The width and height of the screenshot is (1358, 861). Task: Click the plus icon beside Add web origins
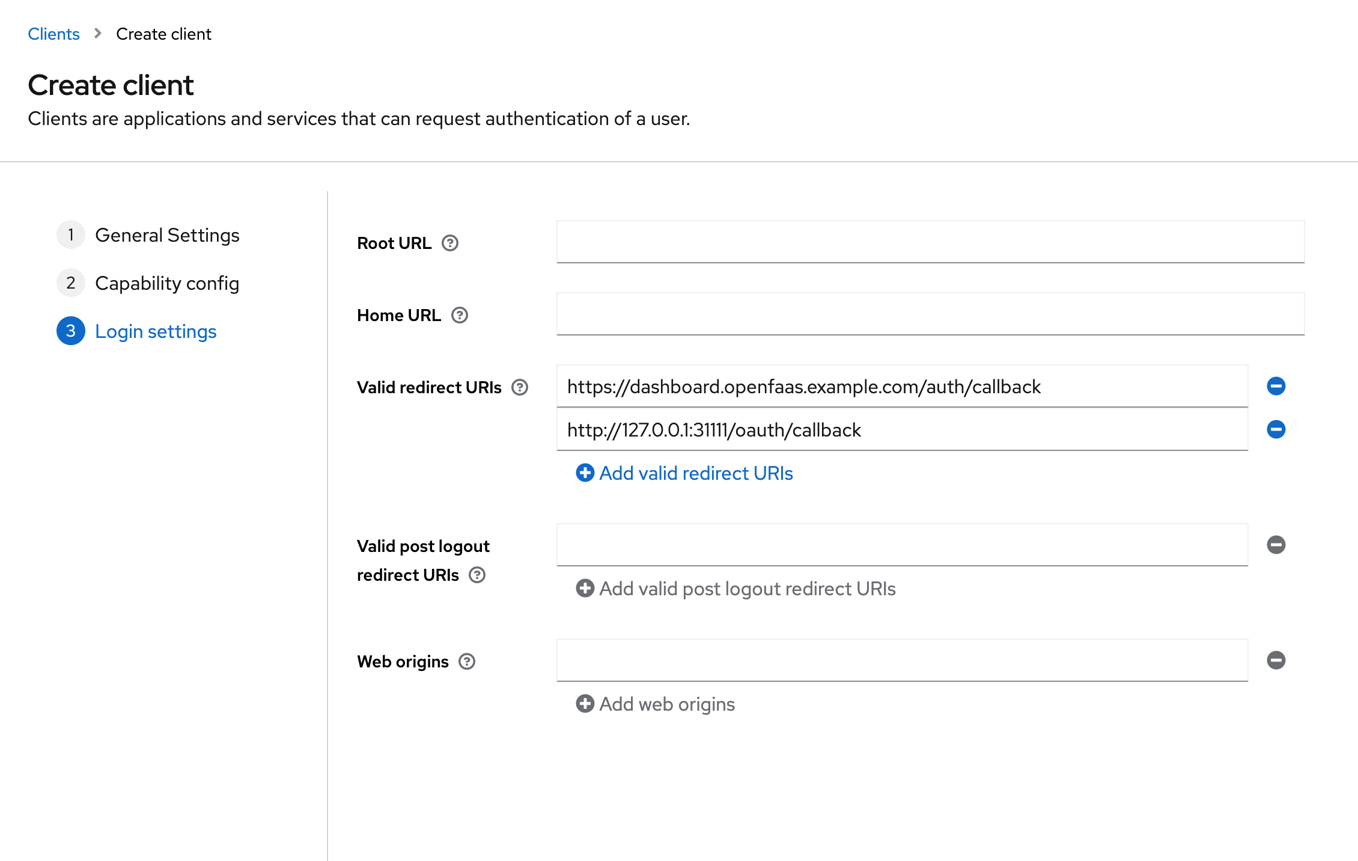click(x=584, y=703)
